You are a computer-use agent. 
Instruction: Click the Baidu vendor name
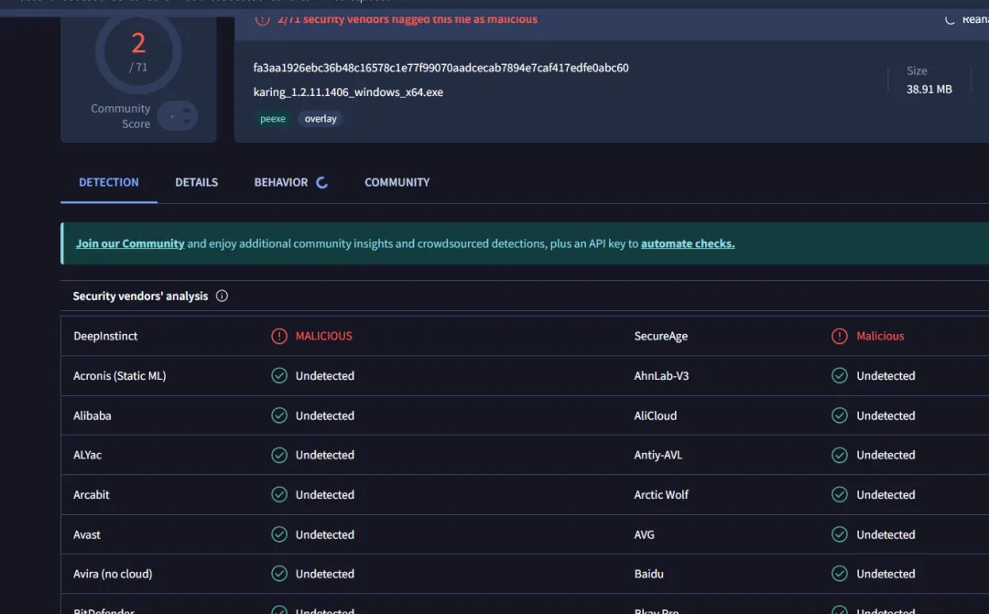tap(648, 574)
